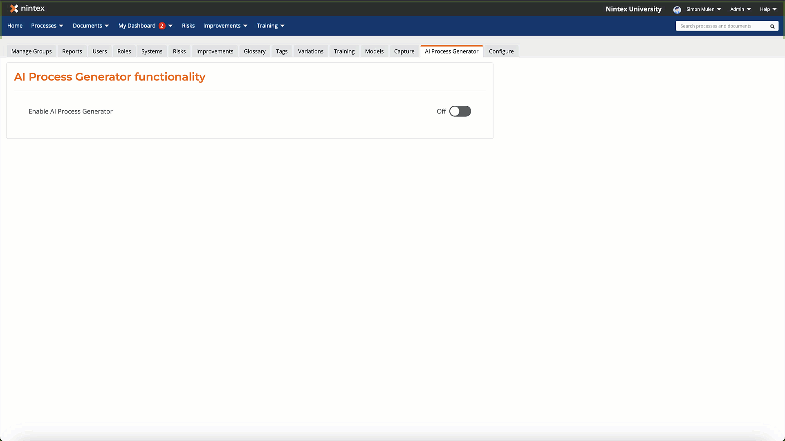The height and width of the screenshot is (441, 785).
Task: Open the Help dropdown
Action: pos(768,9)
